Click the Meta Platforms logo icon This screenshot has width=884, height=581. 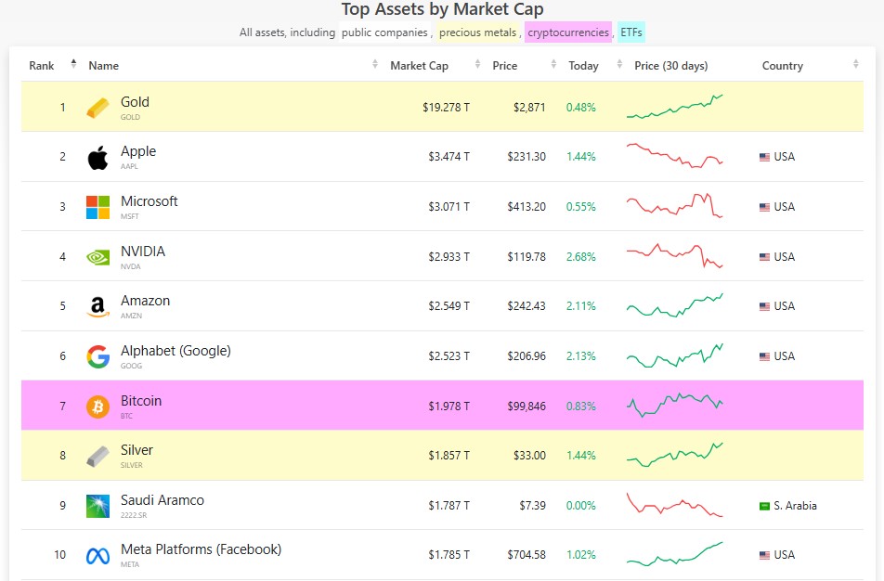[x=97, y=556]
